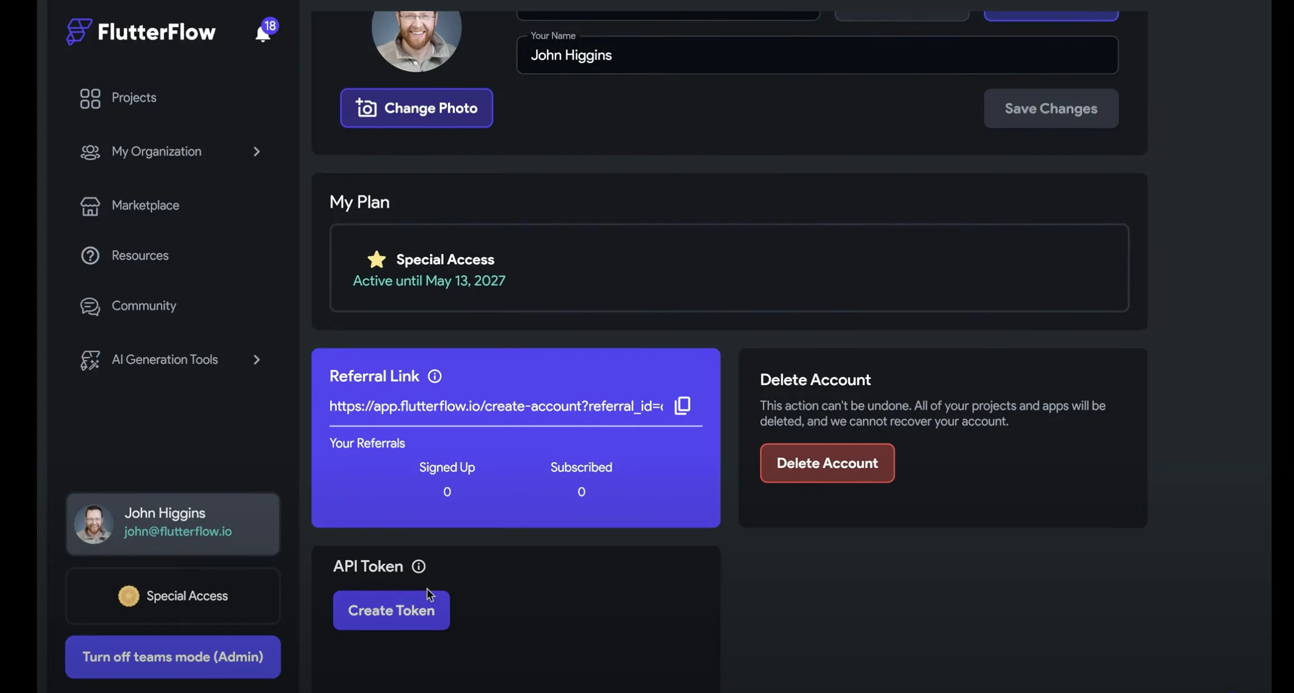Show info about Referral Link
This screenshot has height=693, width=1294.
(435, 377)
